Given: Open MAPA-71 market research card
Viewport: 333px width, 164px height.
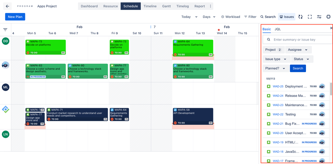Looking at the screenshot, I should (77, 115).
